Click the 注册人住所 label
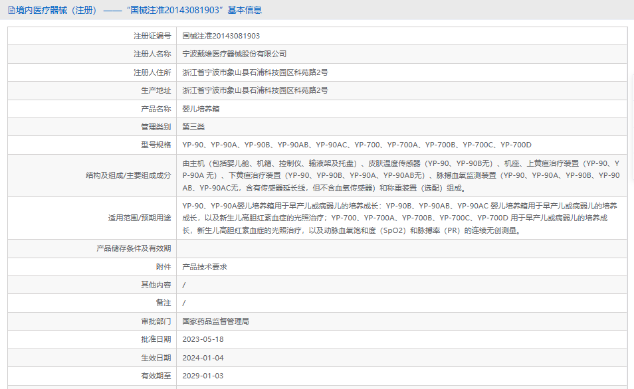 152,73
